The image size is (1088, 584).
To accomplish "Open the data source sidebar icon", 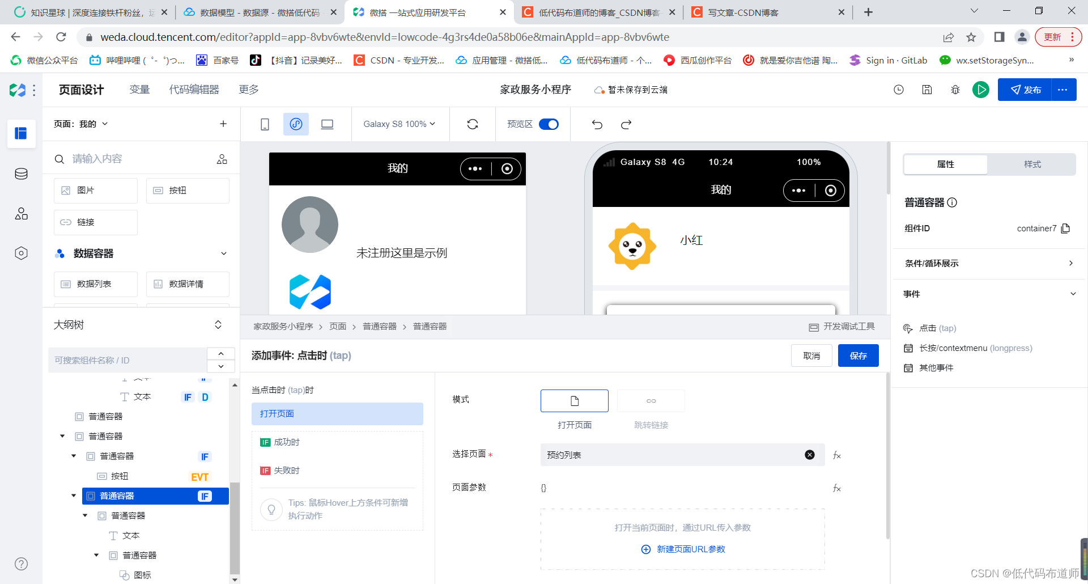I will [21, 173].
